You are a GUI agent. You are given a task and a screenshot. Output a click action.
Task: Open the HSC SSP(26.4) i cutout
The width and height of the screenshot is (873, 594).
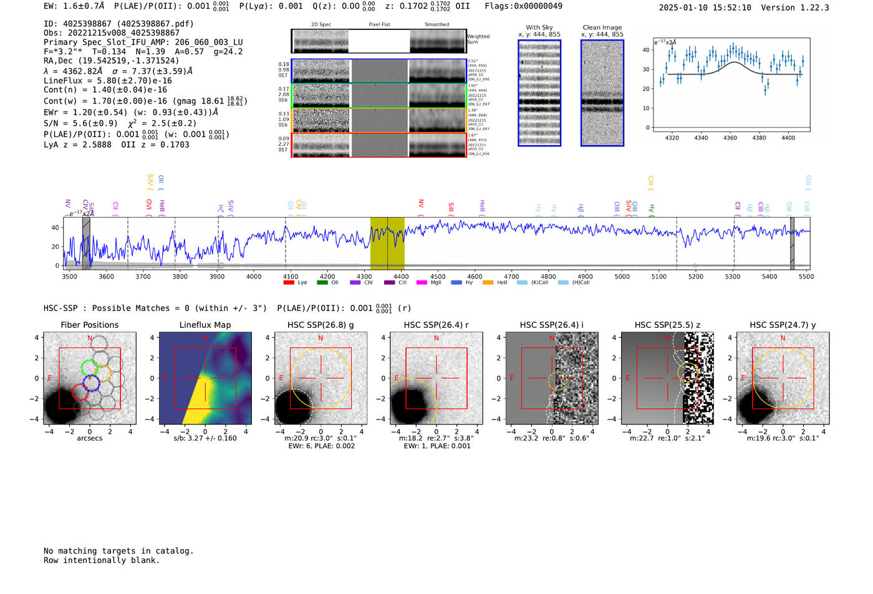pyautogui.click(x=552, y=378)
